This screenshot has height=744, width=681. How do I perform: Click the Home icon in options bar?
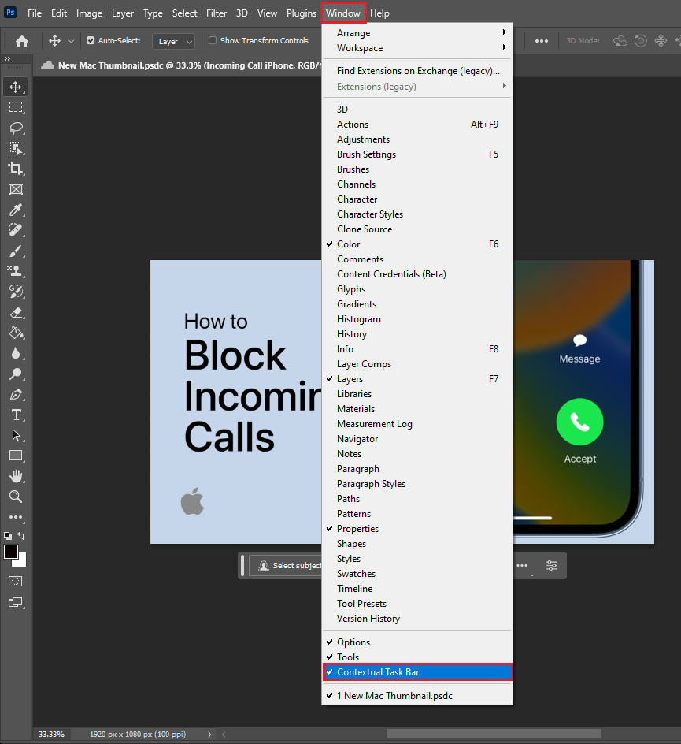click(x=22, y=41)
